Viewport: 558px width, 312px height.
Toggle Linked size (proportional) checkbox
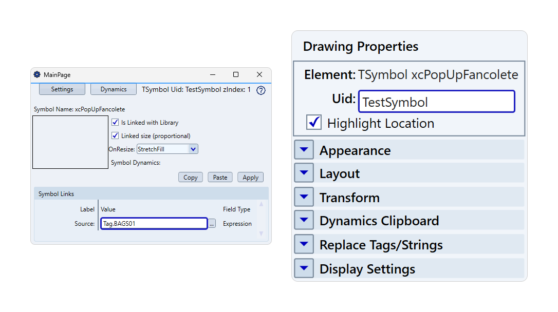[115, 136]
